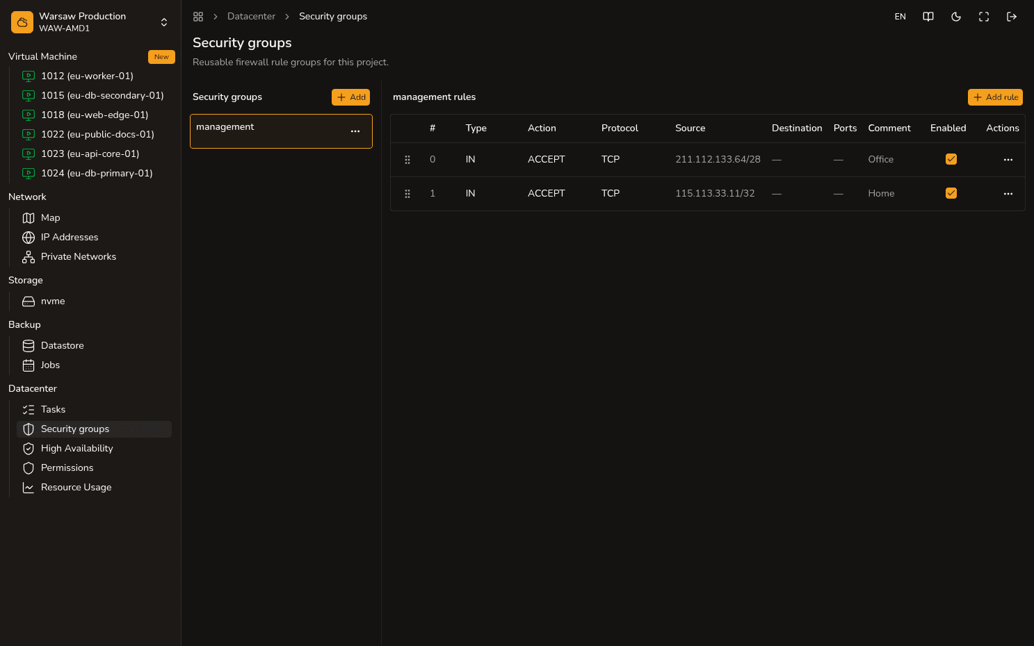Toggle Enabled checkbox for Home rule
1034x646 pixels.
coord(951,193)
